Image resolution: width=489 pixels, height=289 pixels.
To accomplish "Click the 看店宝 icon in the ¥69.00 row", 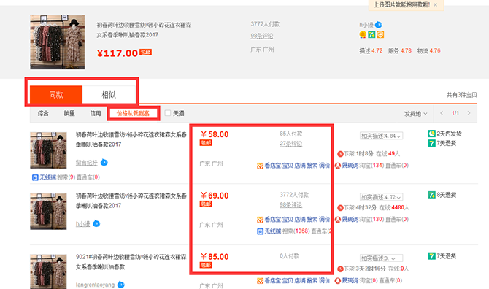I will click(260, 220).
